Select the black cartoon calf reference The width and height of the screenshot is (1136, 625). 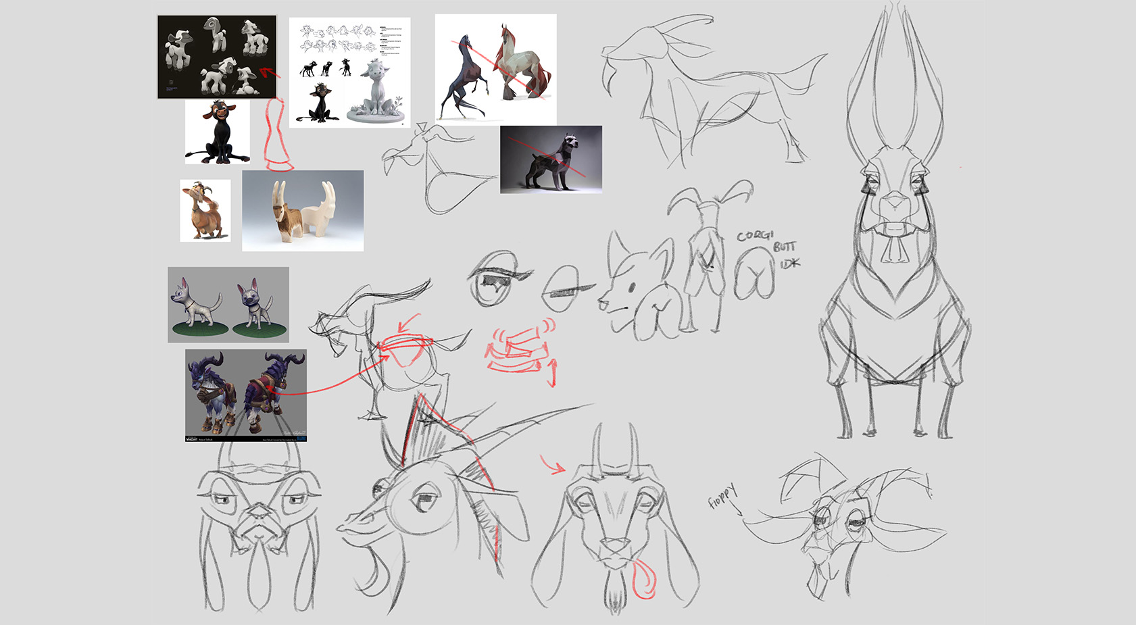(x=218, y=132)
